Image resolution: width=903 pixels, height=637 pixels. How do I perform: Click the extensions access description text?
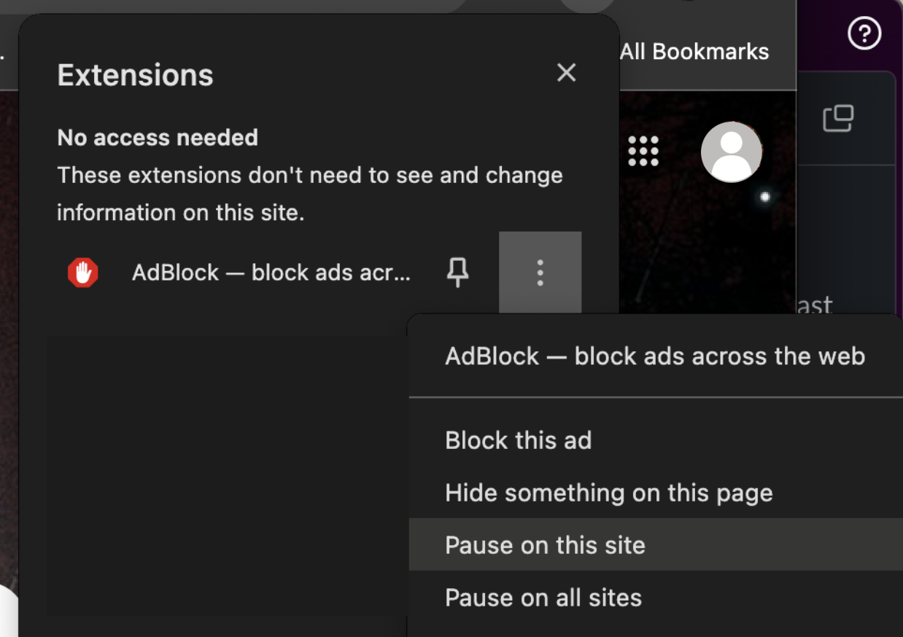tap(310, 194)
